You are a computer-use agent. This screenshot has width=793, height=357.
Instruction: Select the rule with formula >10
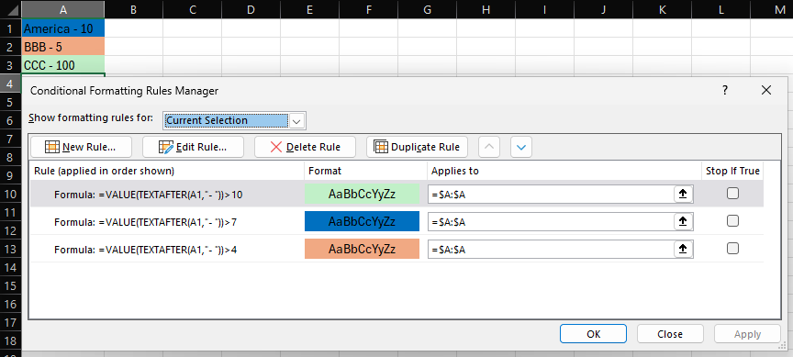(x=167, y=195)
